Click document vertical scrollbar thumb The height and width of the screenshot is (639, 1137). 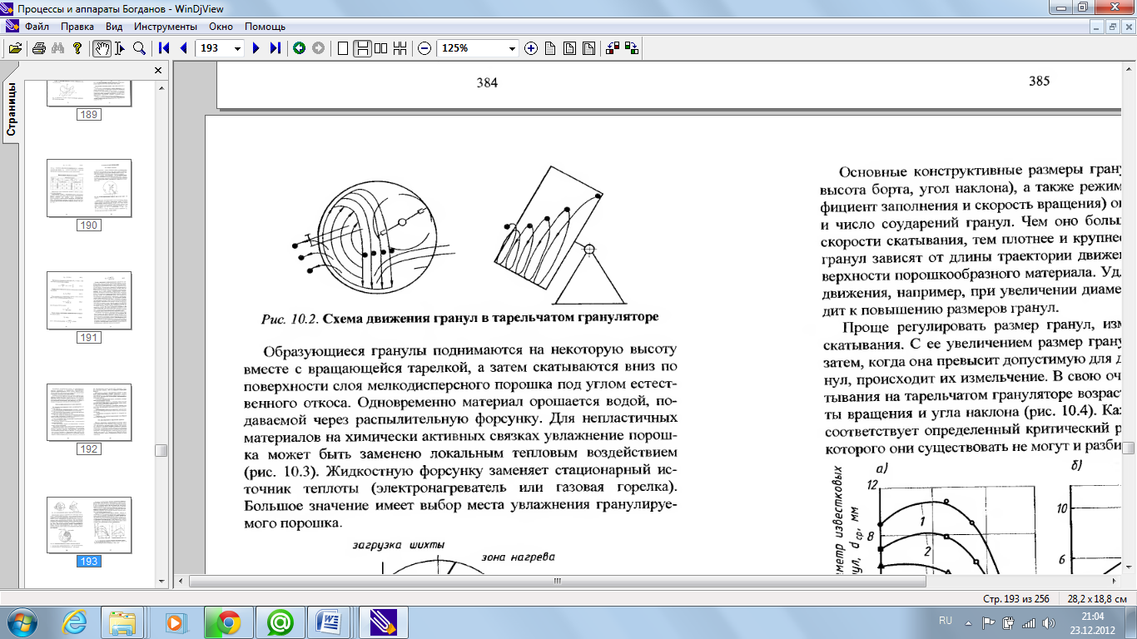[x=1129, y=448]
